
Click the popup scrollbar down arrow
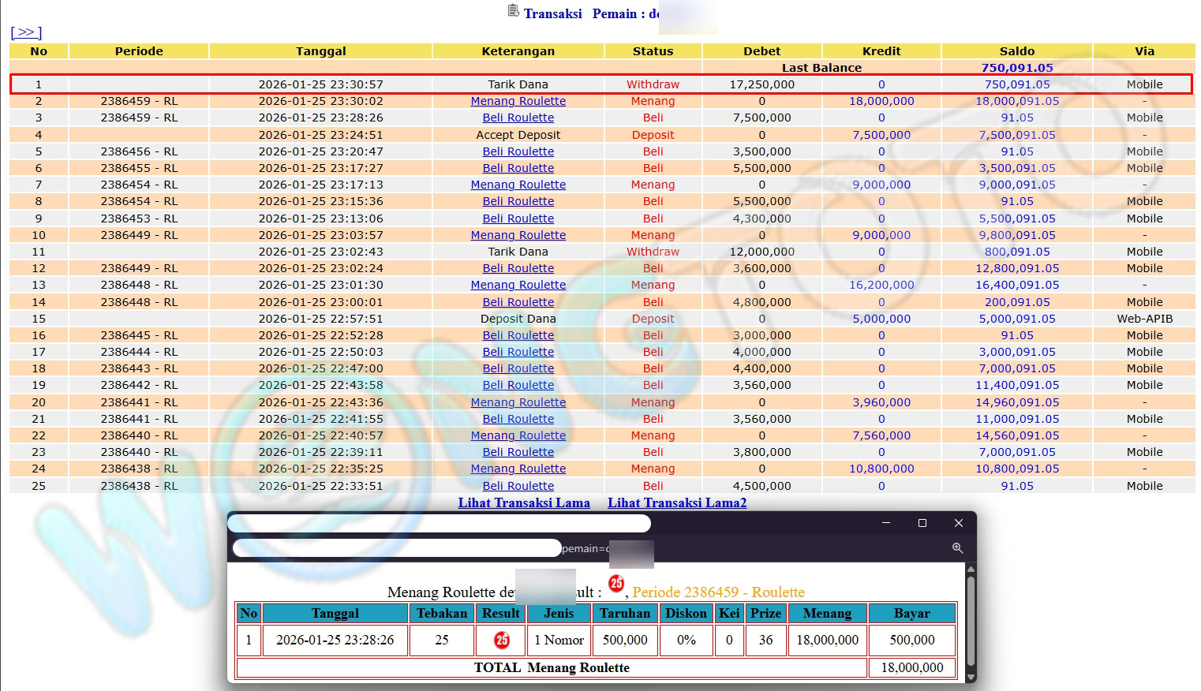click(x=971, y=677)
